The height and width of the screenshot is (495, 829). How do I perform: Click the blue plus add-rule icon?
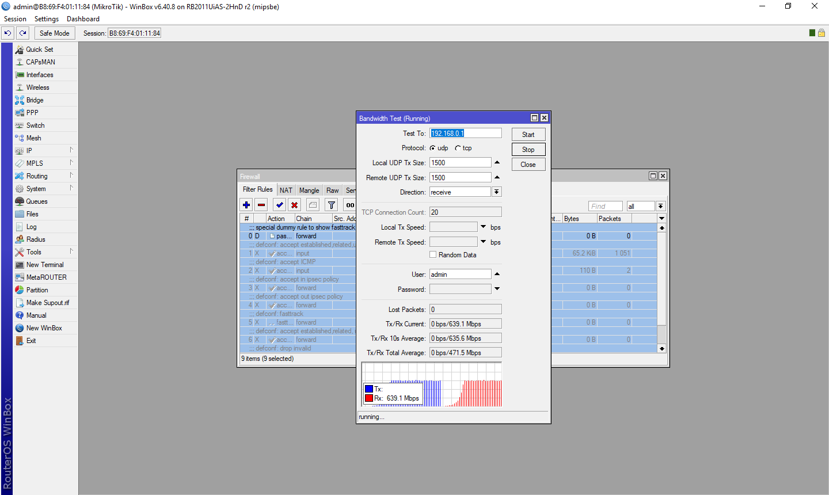pyautogui.click(x=246, y=205)
